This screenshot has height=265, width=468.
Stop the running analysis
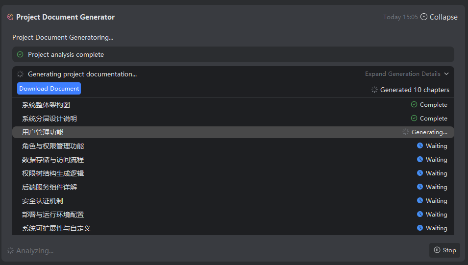pos(444,250)
